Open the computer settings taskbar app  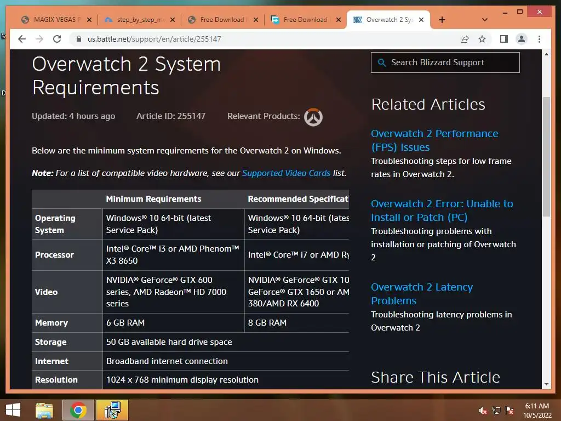click(x=112, y=410)
